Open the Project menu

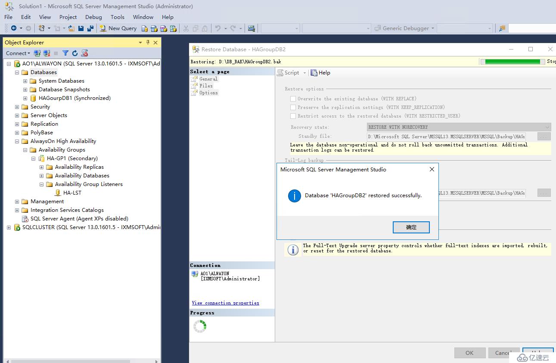[68, 17]
